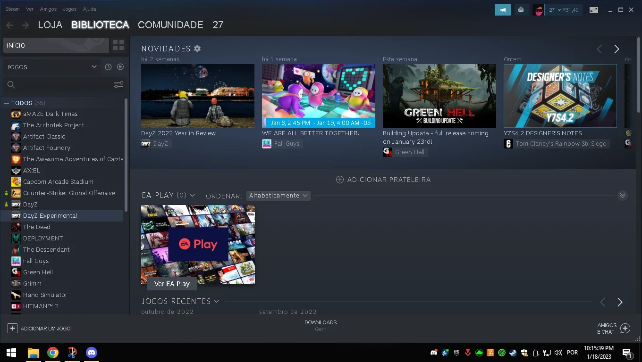Open account wallet balance dropdown

(x=564, y=10)
